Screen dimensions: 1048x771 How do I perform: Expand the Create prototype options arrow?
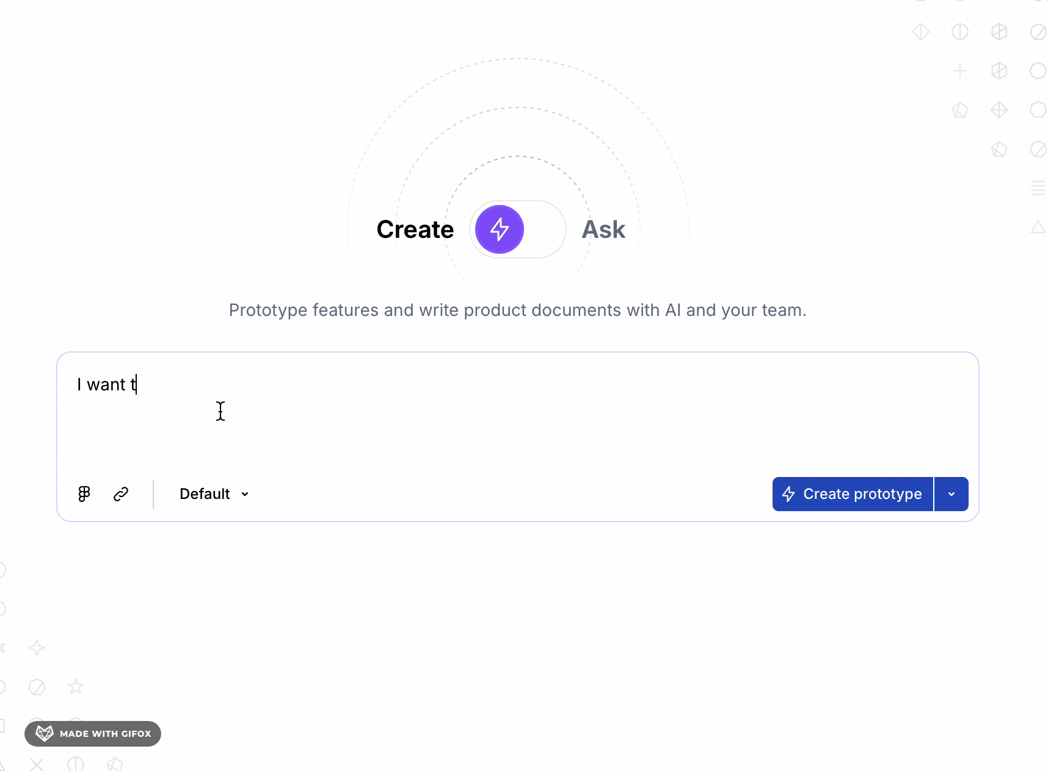[x=952, y=494]
